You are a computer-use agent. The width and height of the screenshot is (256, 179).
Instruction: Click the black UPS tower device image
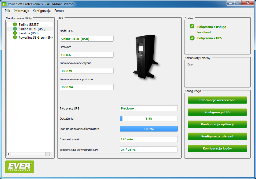[x=145, y=56]
